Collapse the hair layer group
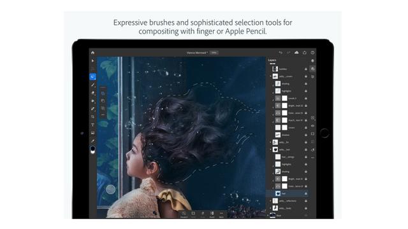The image size is (408, 229). point(270,149)
